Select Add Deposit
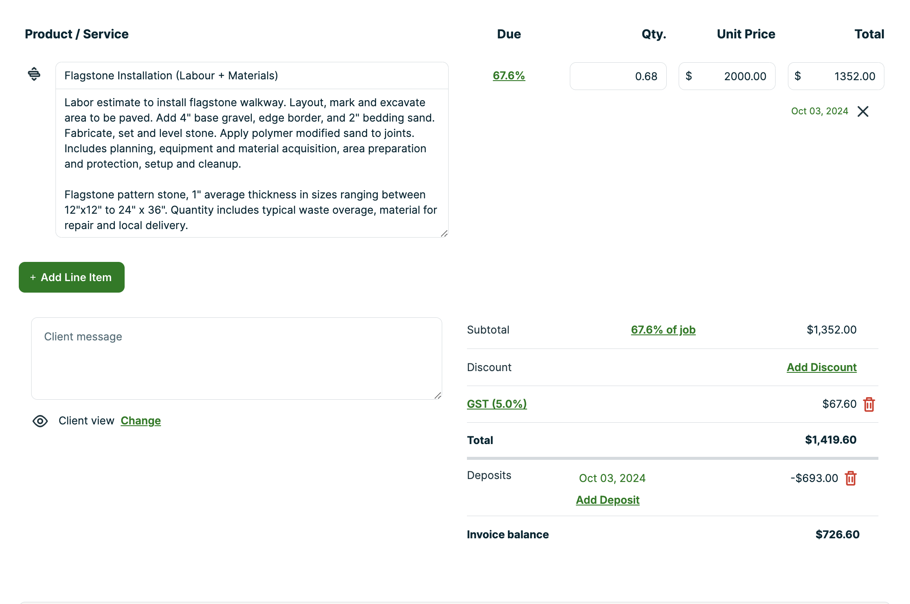The image size is (910, 604). click(x=607, y=499)
